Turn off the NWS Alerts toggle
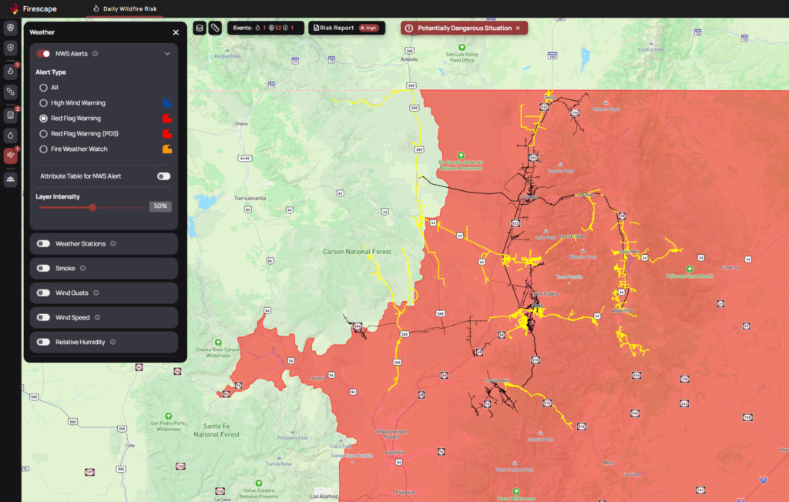 click(x=43, y=54)
